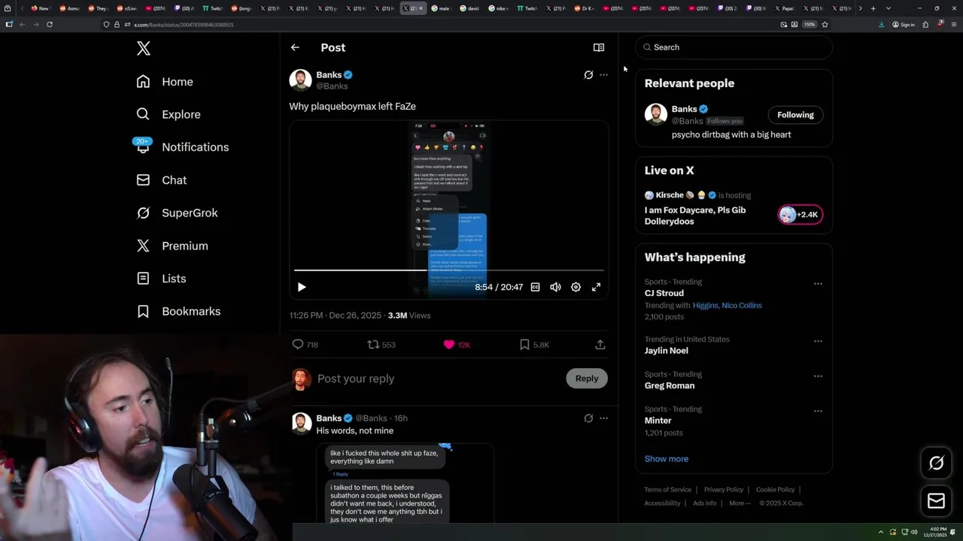Viewport: 963px width, 541px height.
Task: Open Banks profile in Relevant people
Action: tap(684, 109)
